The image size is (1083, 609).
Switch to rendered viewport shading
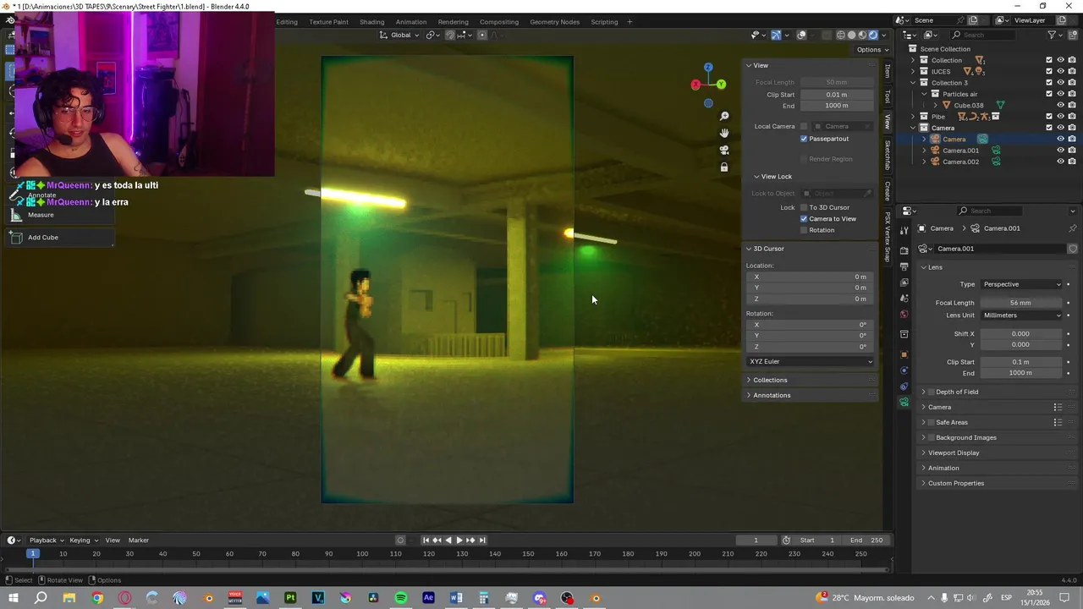[873, 35]
